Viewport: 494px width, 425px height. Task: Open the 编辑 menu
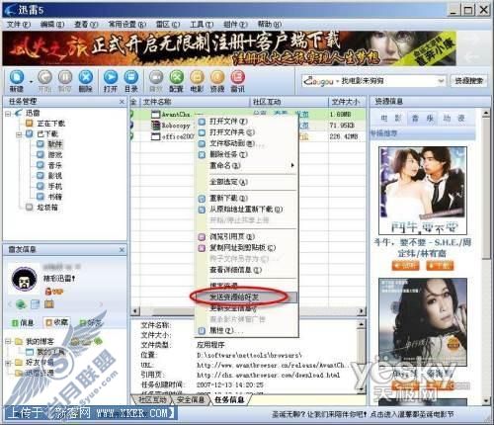click(52, 25)
